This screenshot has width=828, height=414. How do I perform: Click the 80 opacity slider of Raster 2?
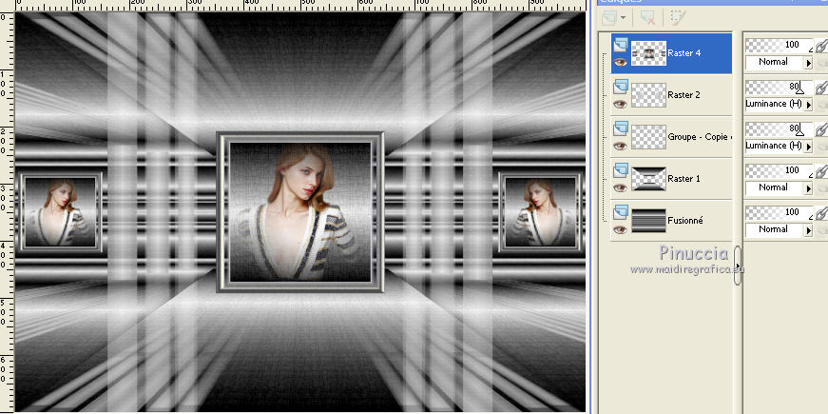click(x=780, y=88)
